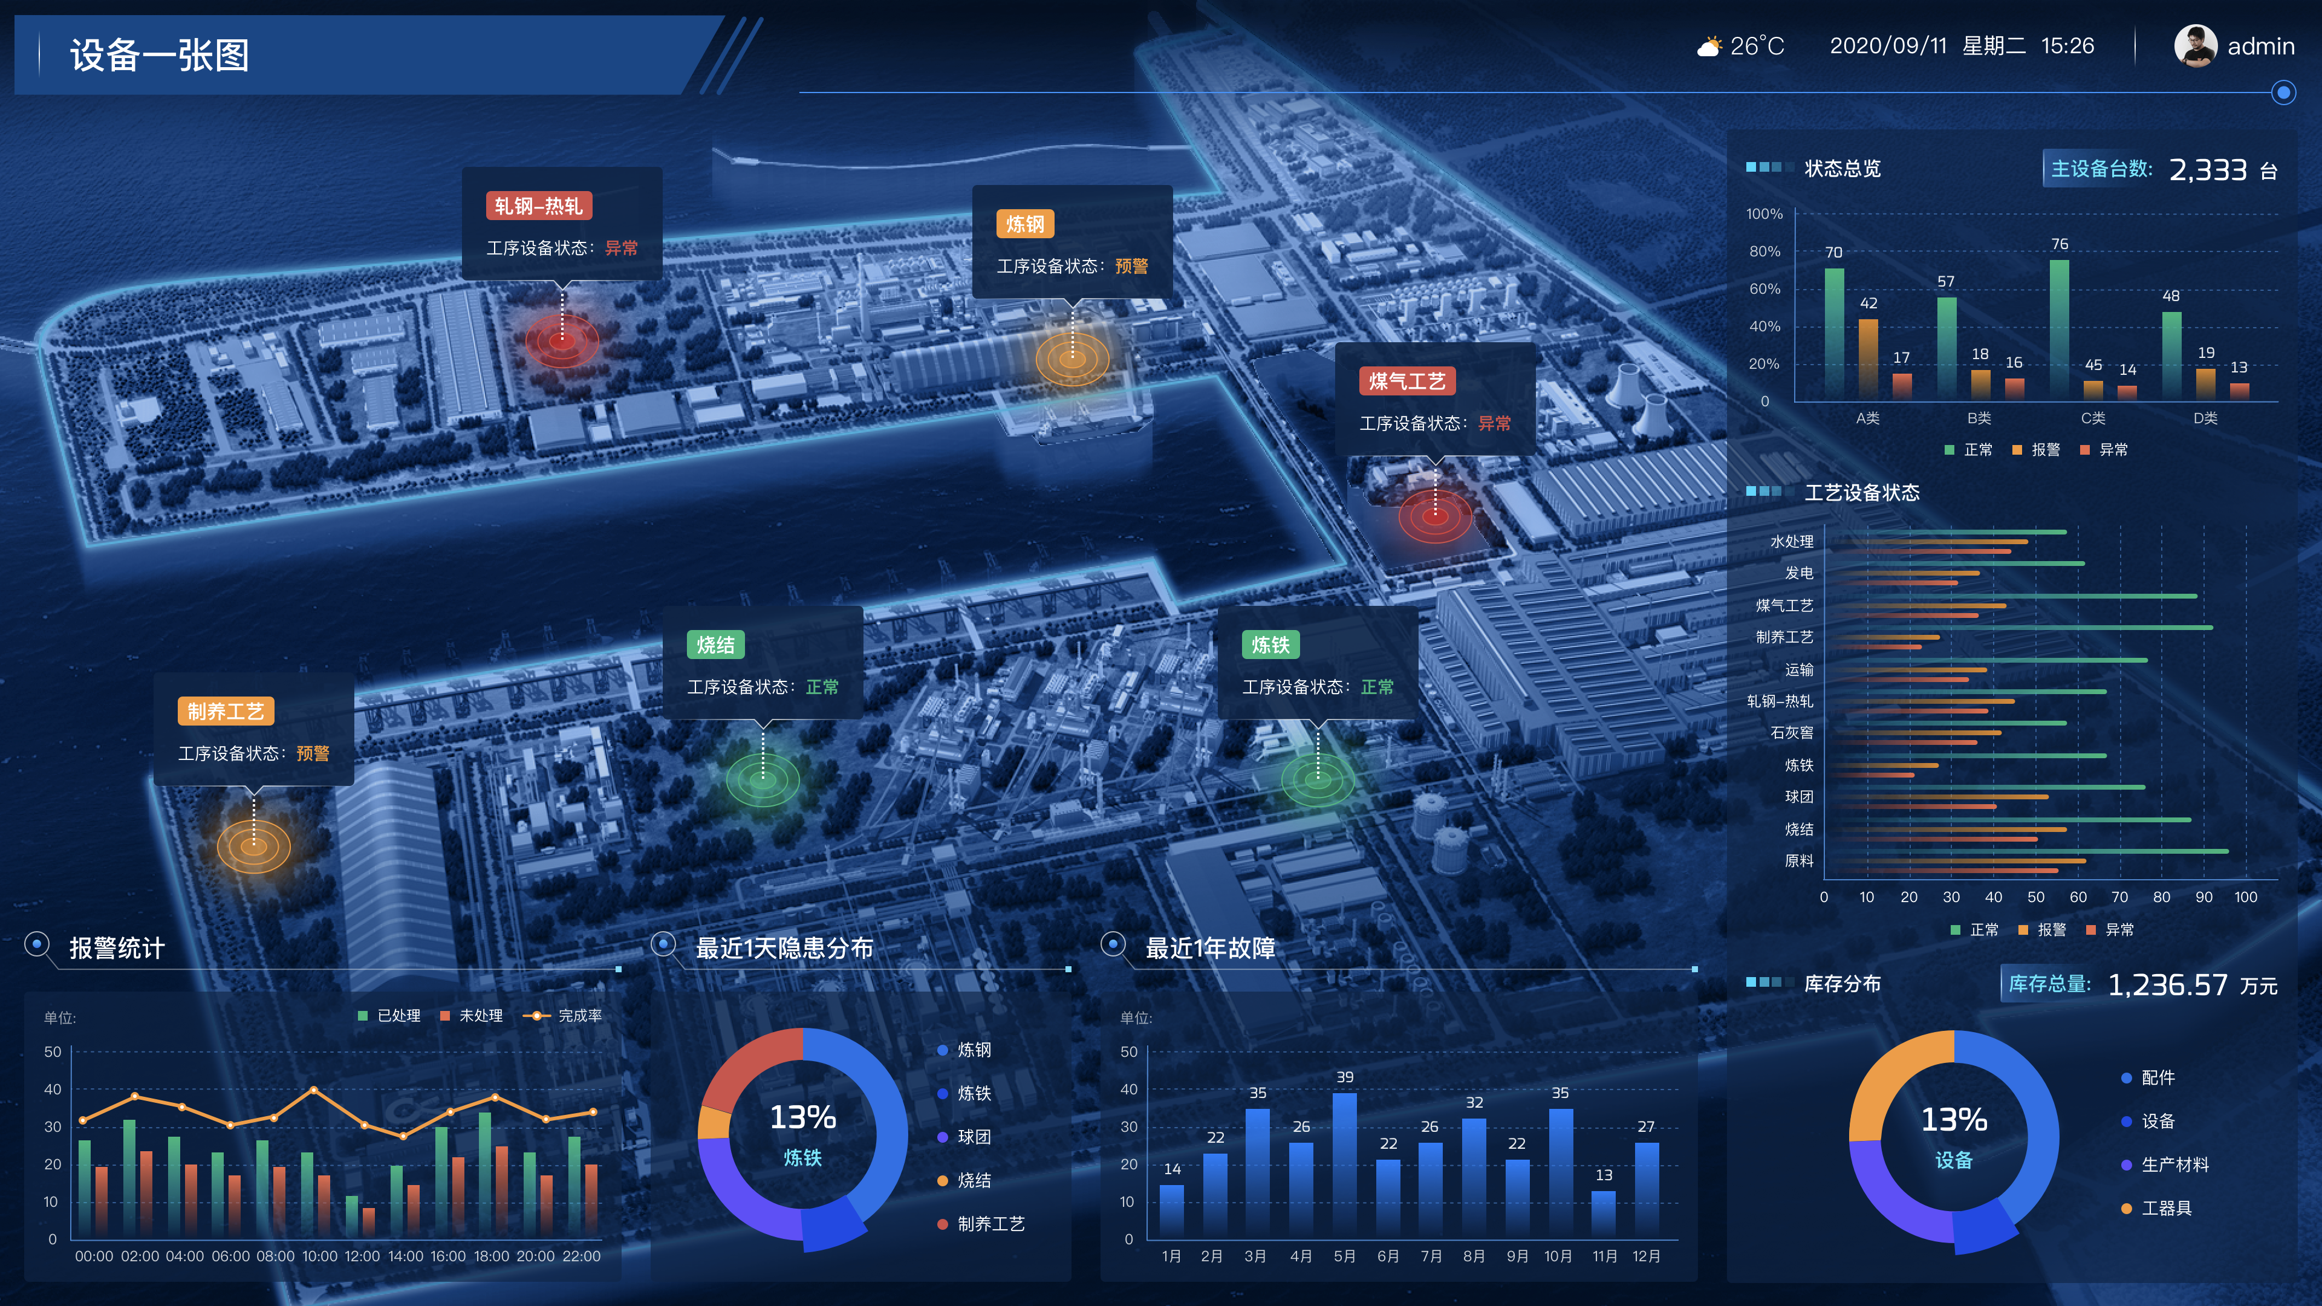Click the 设备一张图 dashboard title
Screen dimensions: 2322x1306
pyautogui.click(x=160, y=55)
